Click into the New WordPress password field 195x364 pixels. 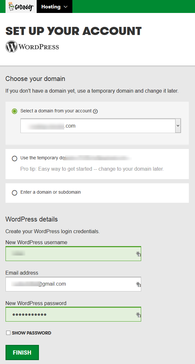pyautogui.click(x=70, y=315)
